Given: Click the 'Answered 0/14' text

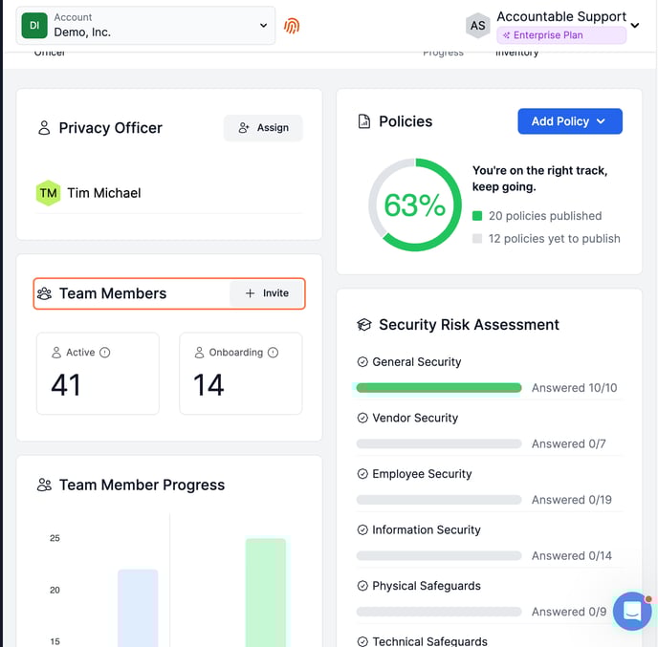Looking at the screenshot, I should 572,555.
